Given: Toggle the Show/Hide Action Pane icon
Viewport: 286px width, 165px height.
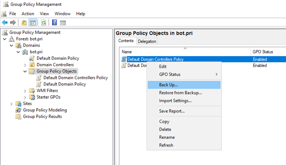Looking at the screenshot, I should (x=63, y=23).
